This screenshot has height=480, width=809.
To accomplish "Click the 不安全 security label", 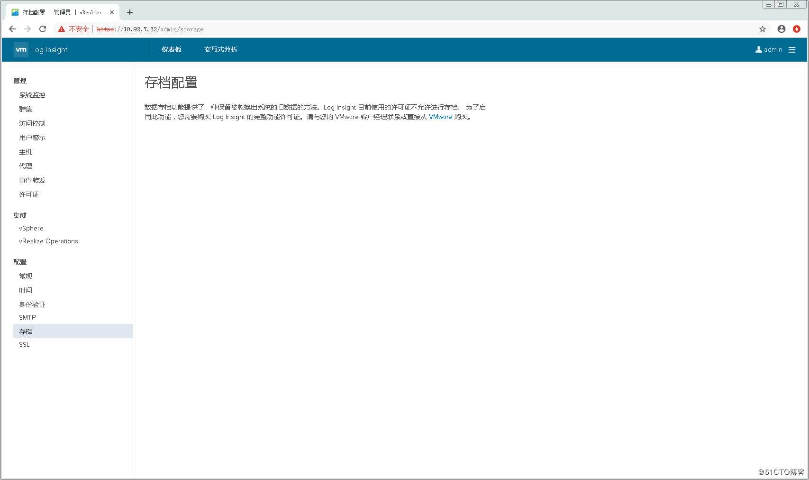I will click(79, 29).
